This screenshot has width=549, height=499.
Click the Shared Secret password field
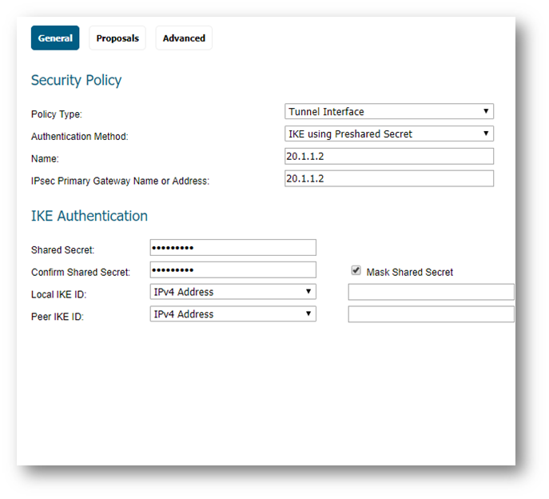[233, 248]
